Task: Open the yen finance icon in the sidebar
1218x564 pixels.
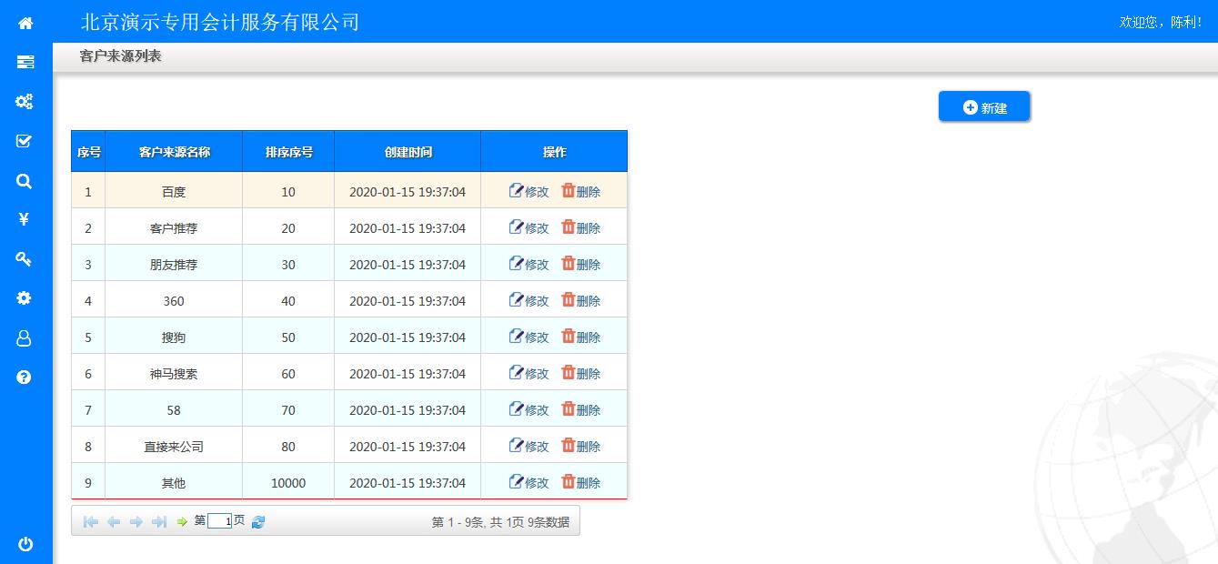Action: click(25, 219)
